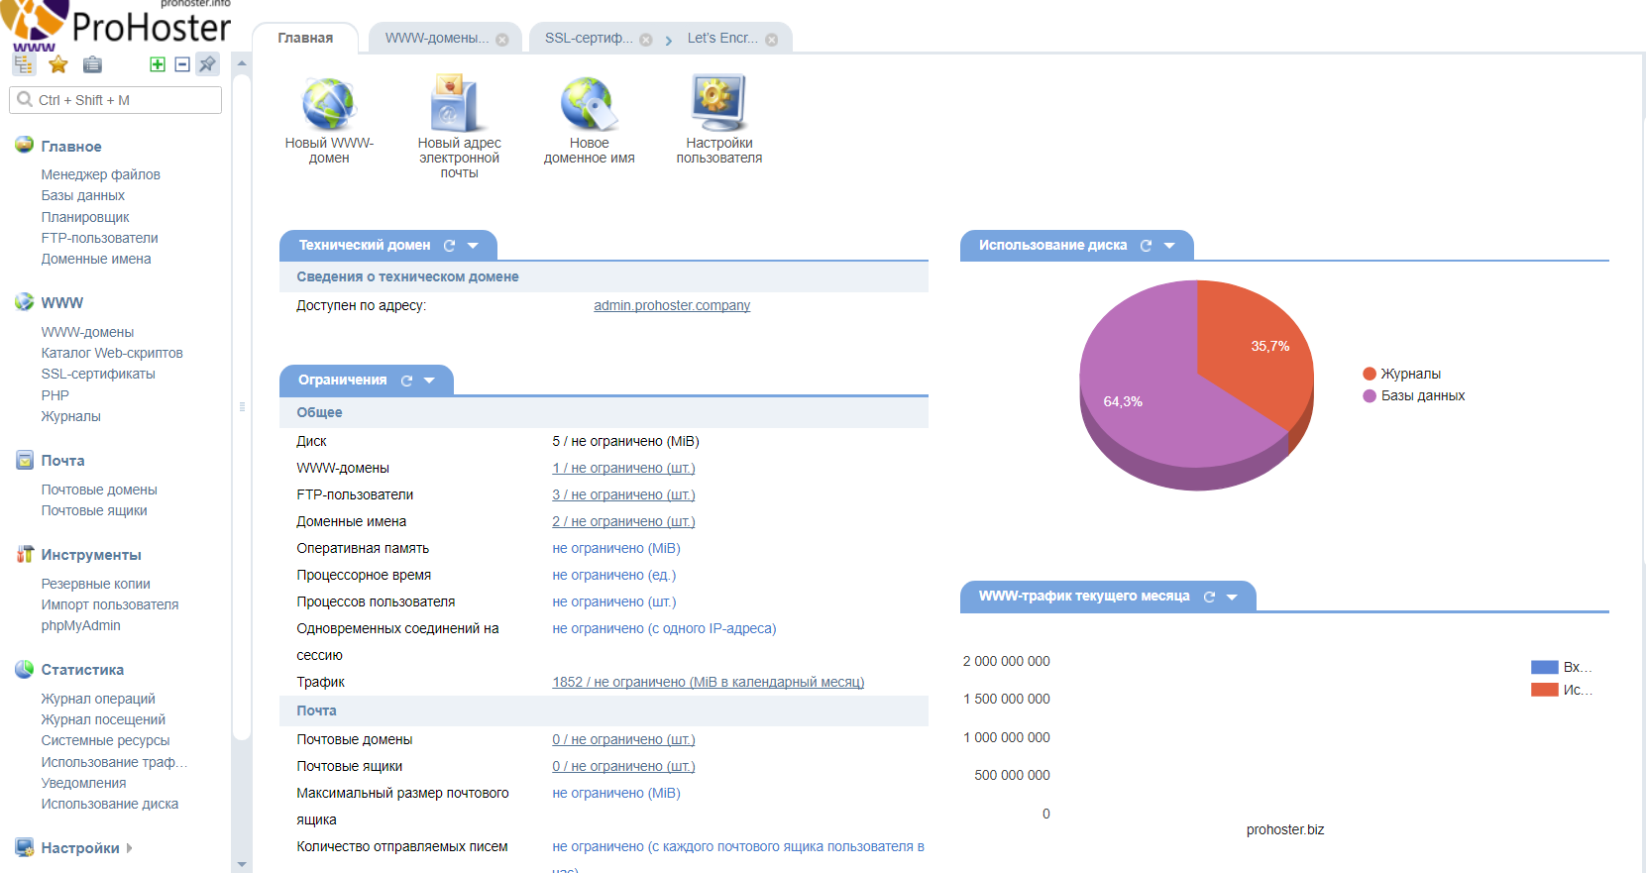Viewport: 1646px width, 873px height.
Task: Click the favorites star icon in sidebar
Action: coord(58,64)
